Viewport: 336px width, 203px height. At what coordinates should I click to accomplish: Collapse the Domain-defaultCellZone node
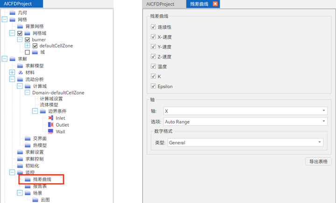pos(28,92)
